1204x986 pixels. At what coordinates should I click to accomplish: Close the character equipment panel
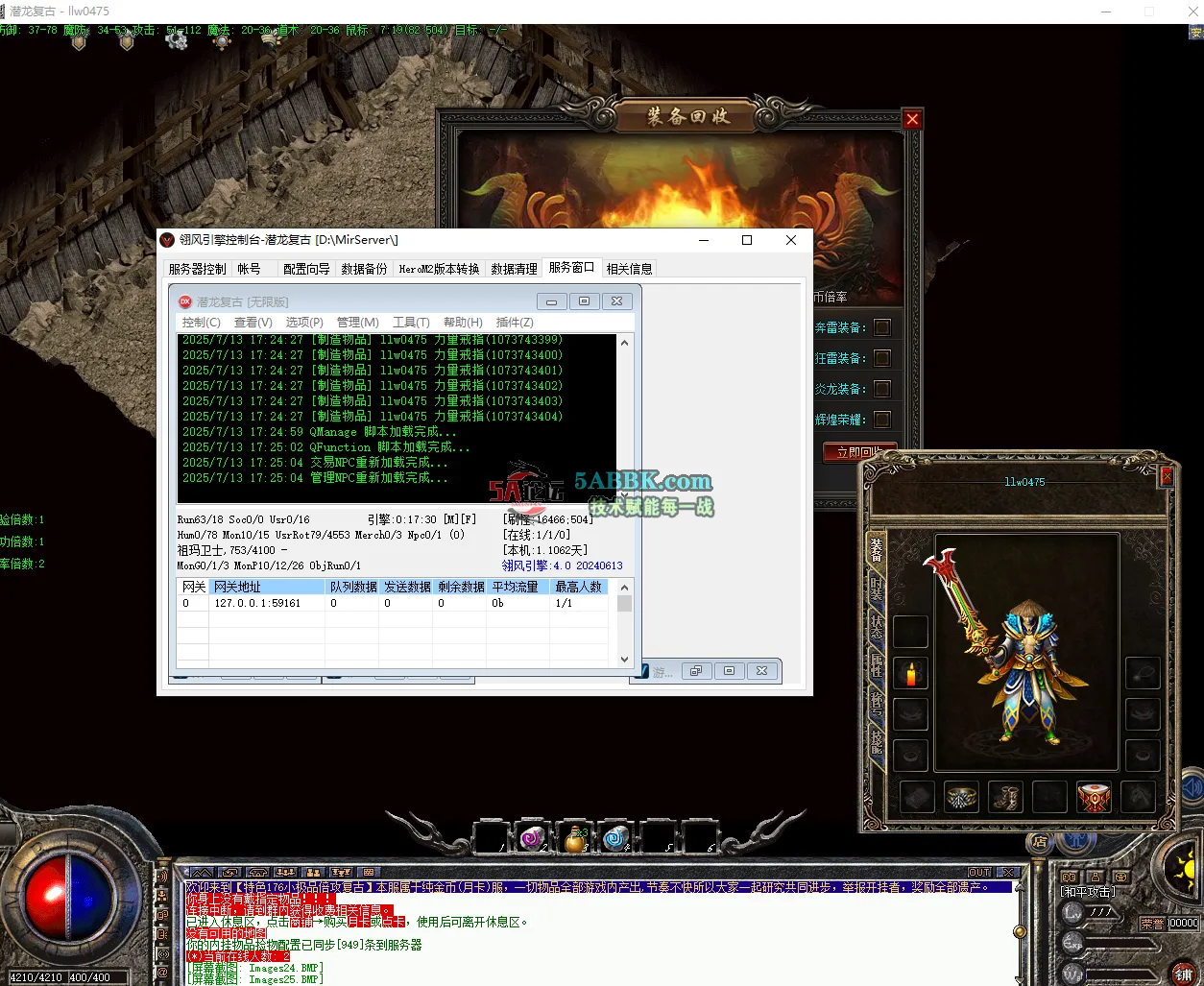coord(1167,476)
